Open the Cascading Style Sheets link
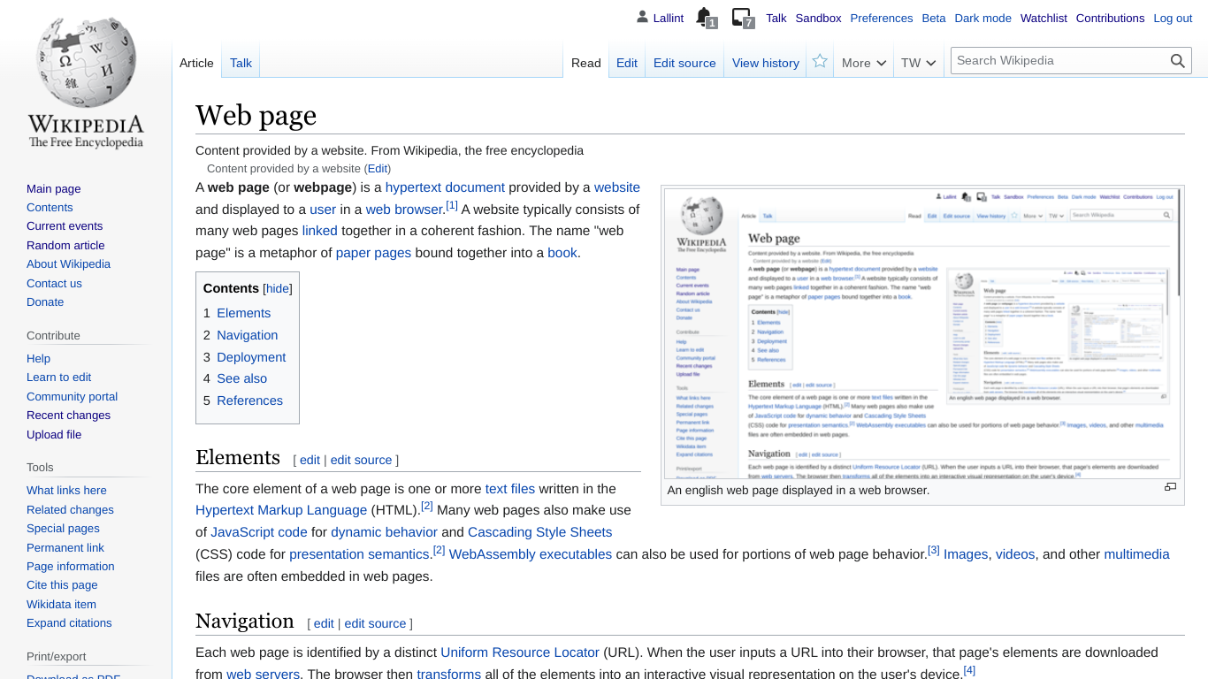This screenshot has width=1208, height=679. (539, 532)
